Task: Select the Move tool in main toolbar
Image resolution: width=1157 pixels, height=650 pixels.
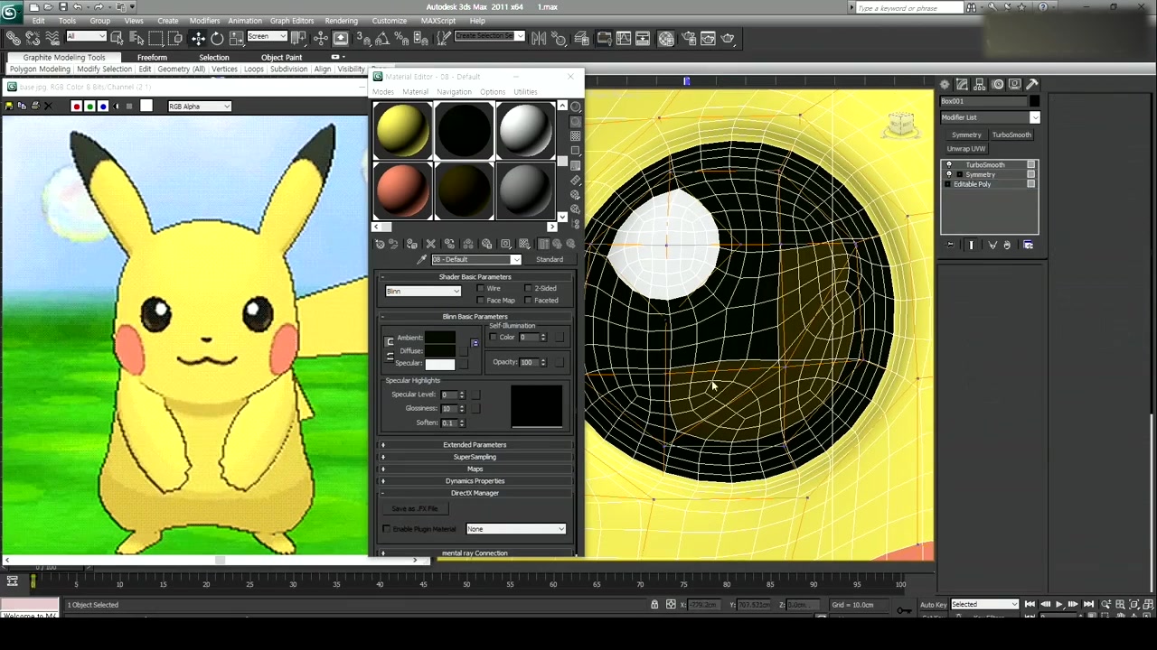Action: (x=198, y=38)
